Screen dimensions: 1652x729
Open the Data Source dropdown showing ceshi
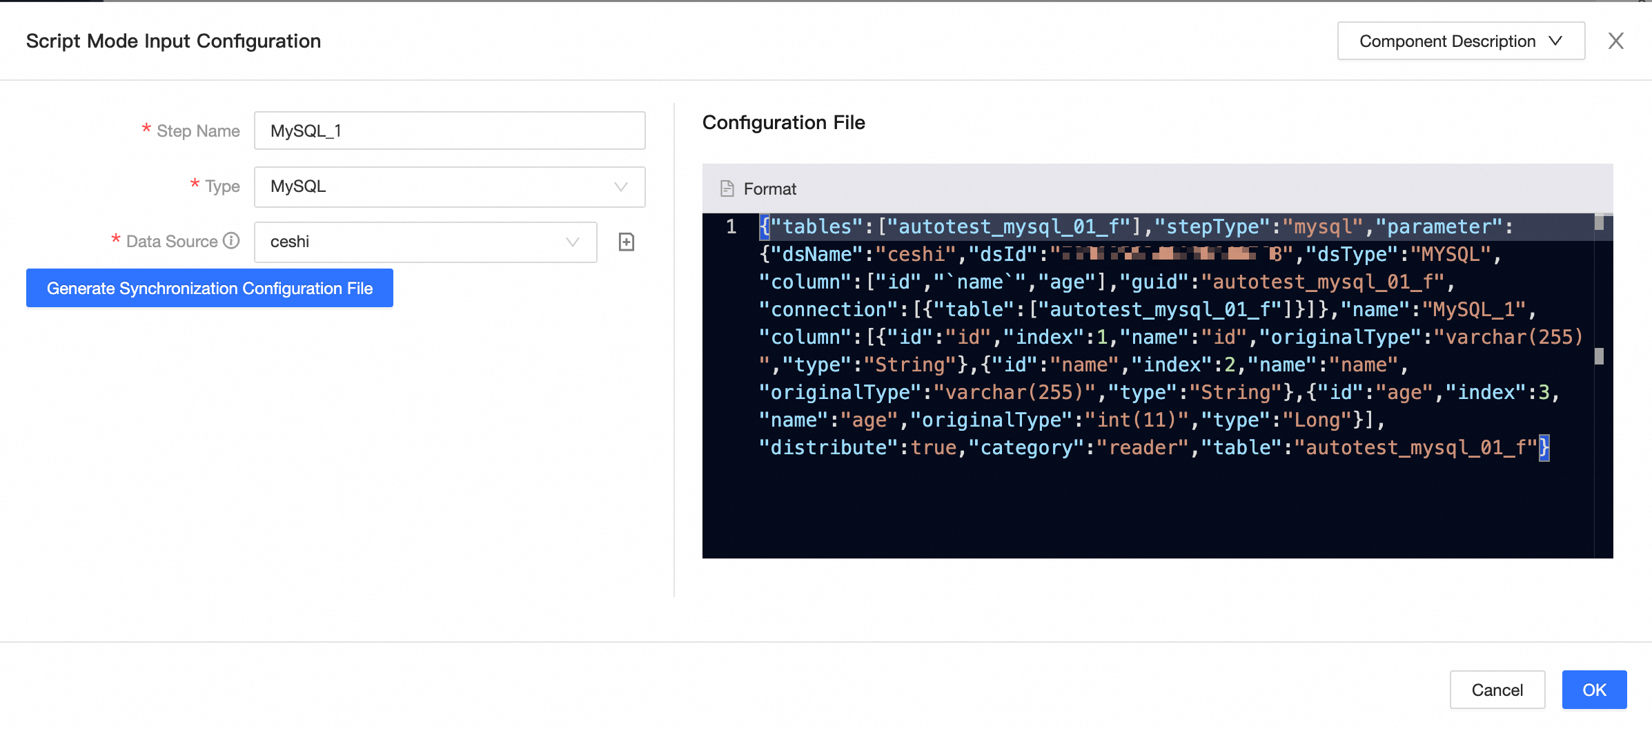click(425, 242)
